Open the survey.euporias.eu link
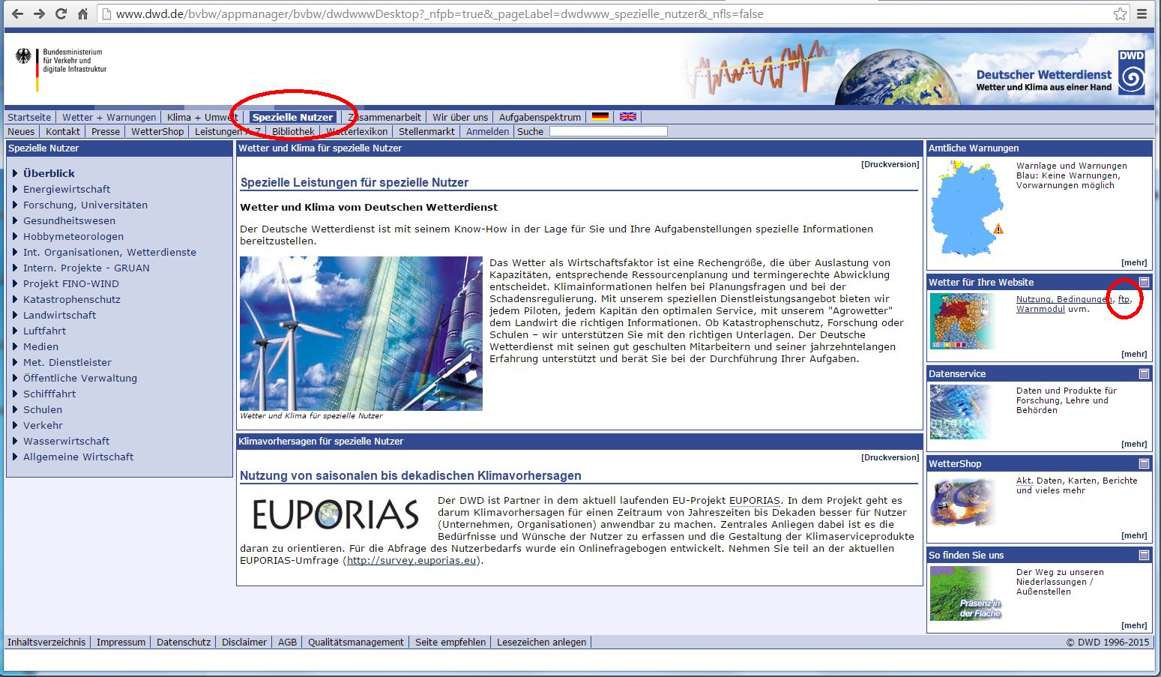Screen dimensions: 1161x677 point(411,561)
